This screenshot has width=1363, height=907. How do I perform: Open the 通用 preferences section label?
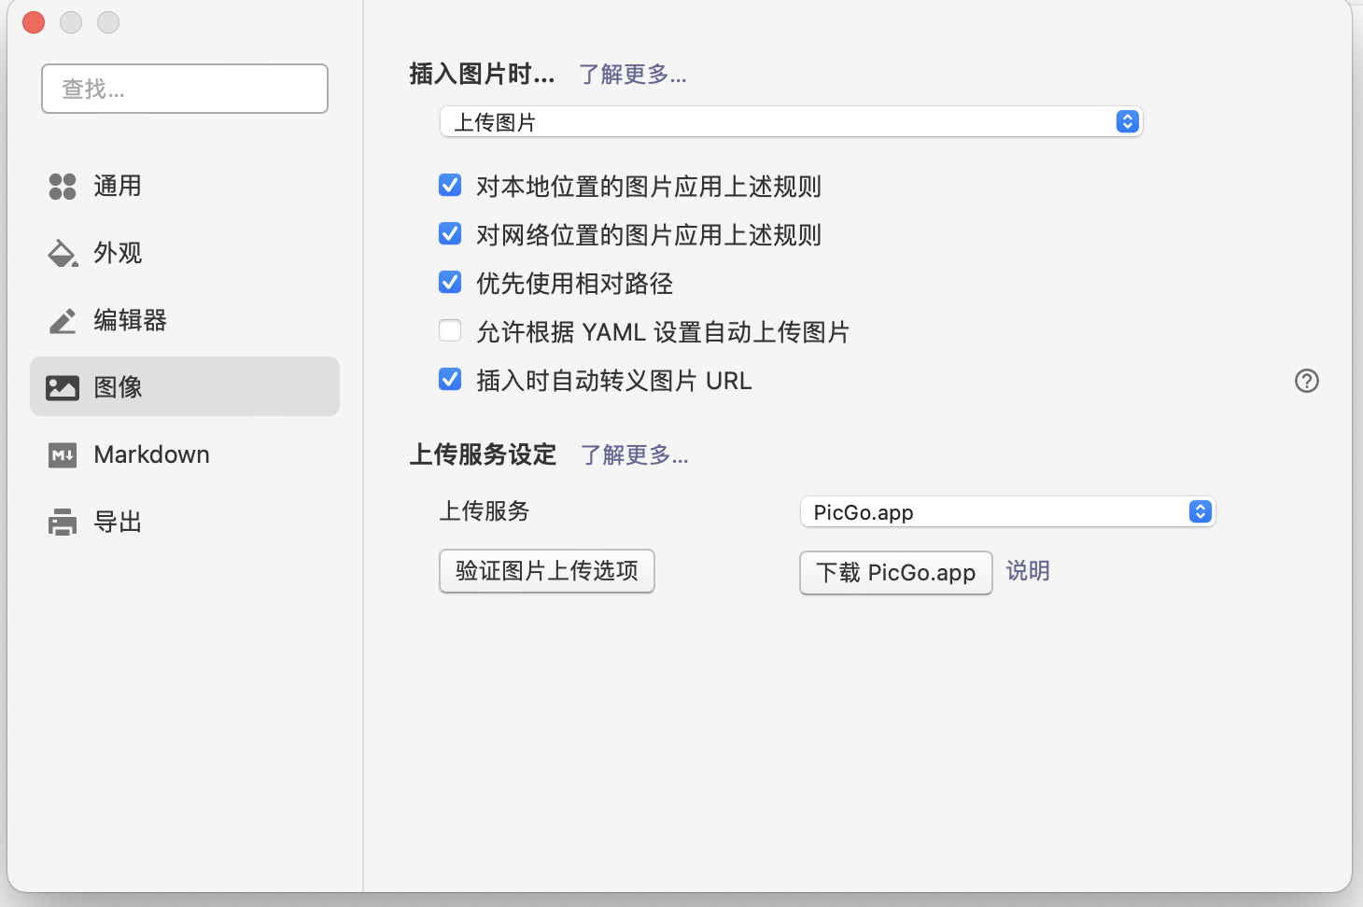[x=118, y=186]
